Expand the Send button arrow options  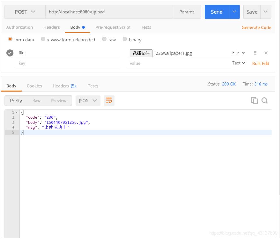(234, 12)
